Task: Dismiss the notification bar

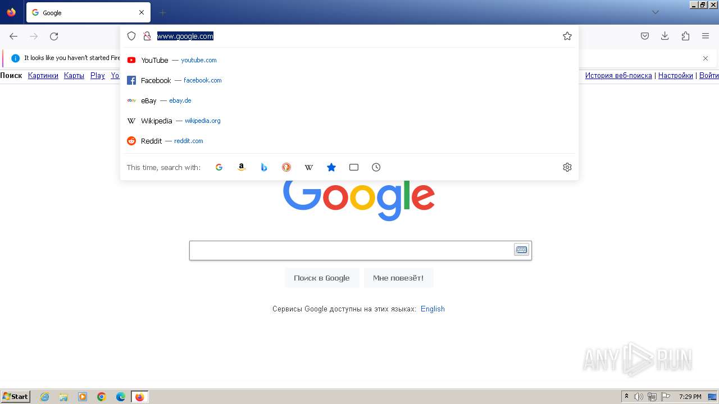Action: (x=706, y=58)
